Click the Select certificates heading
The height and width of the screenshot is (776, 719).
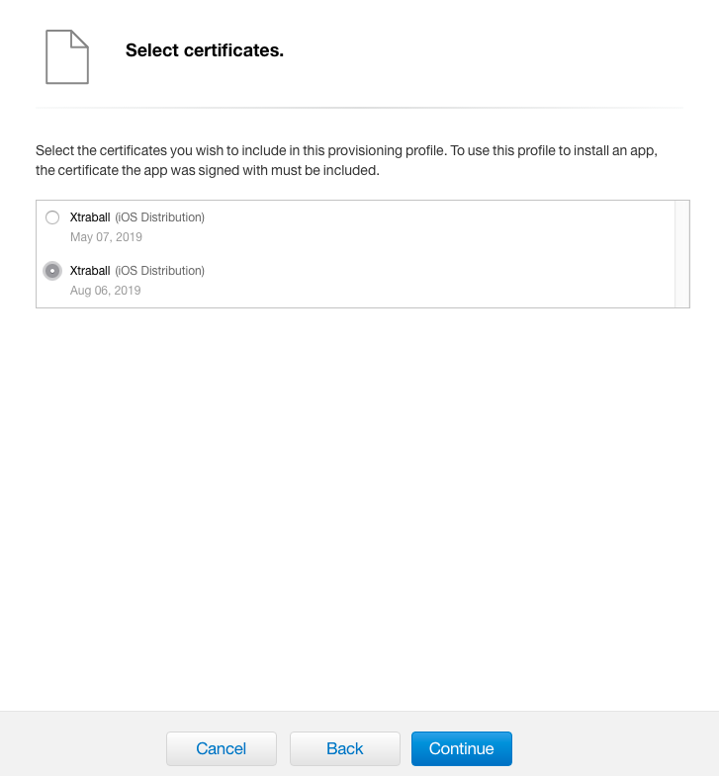coord(205,50)
